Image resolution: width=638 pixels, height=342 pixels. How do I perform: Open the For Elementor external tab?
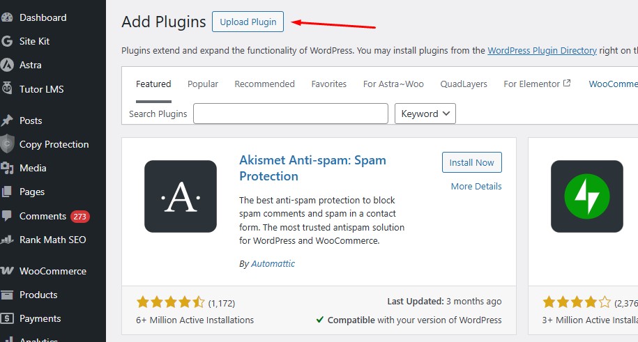coord(537,84)
